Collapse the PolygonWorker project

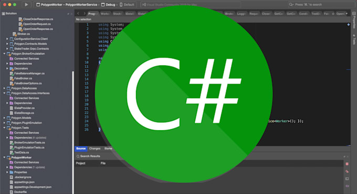(4, 157)
